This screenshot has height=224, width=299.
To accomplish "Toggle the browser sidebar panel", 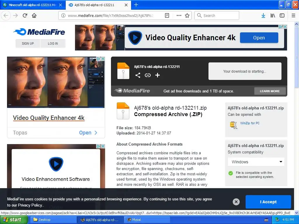I will pos(282,15).
